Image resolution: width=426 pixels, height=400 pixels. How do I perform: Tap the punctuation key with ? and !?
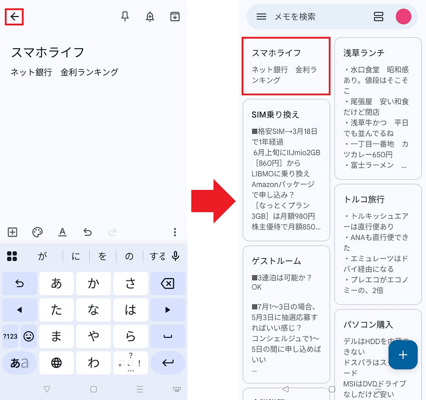point(130,363)
